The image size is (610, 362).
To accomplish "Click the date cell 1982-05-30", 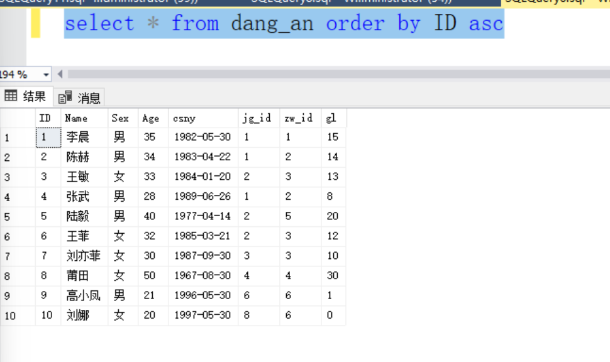I will (x=204, y=137).
